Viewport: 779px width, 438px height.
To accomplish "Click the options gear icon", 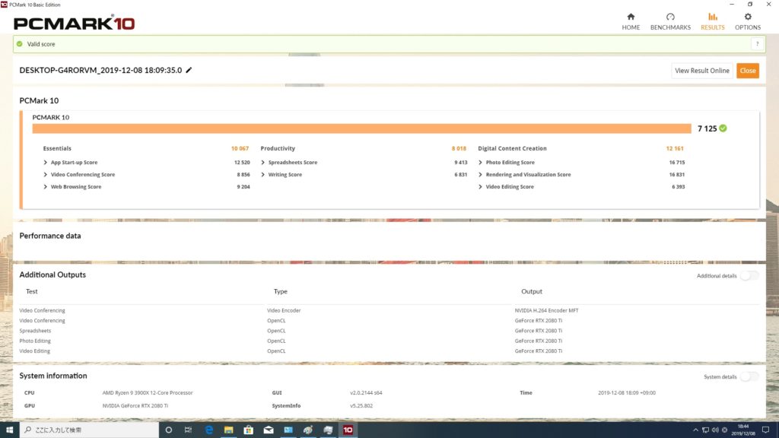I will click(x=748, y=17).
